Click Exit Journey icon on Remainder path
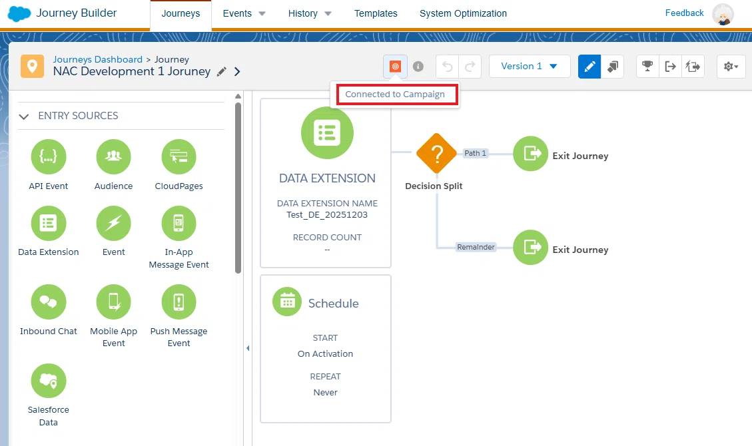The height and width of the screenshot is (446, 752). (530, 247)
